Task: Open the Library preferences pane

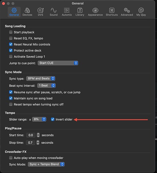Action: pyautogui.click(x=80, y=12)
